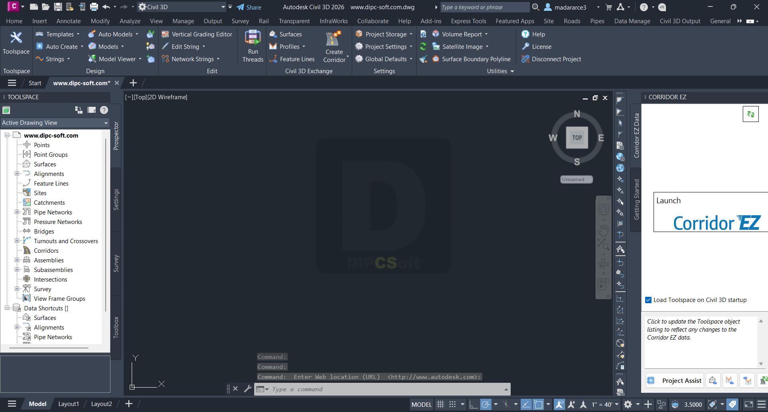Click the Save icon in quick access toolbar

[58, 7]
